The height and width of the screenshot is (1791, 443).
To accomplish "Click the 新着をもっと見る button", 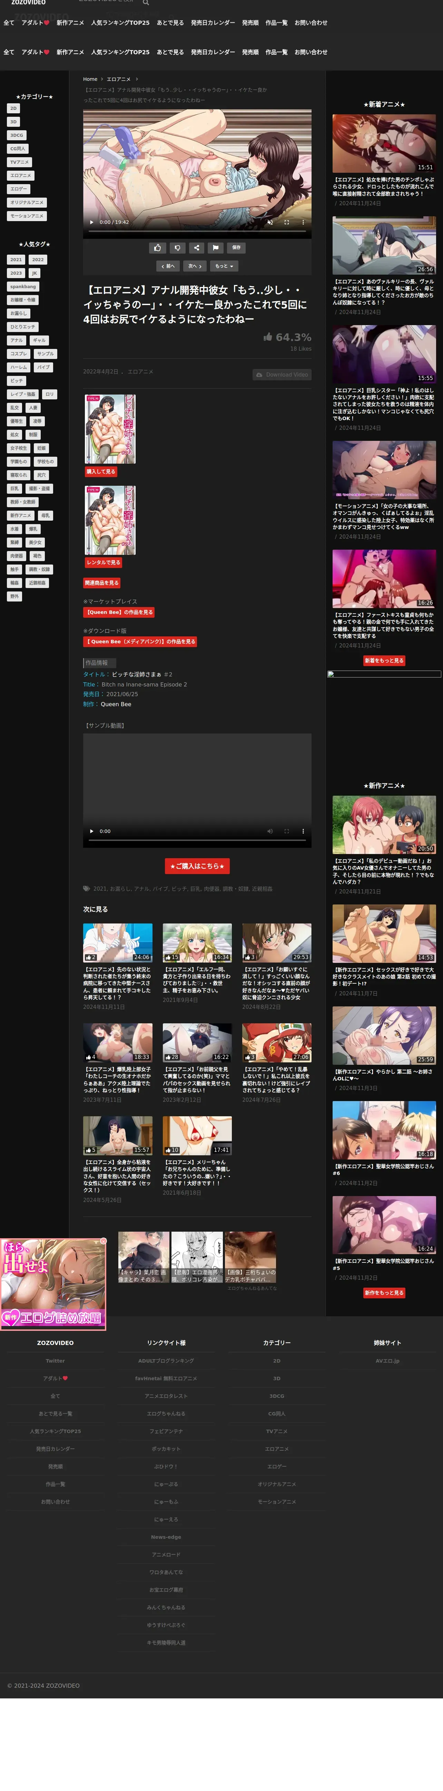I will click(384, 661).
